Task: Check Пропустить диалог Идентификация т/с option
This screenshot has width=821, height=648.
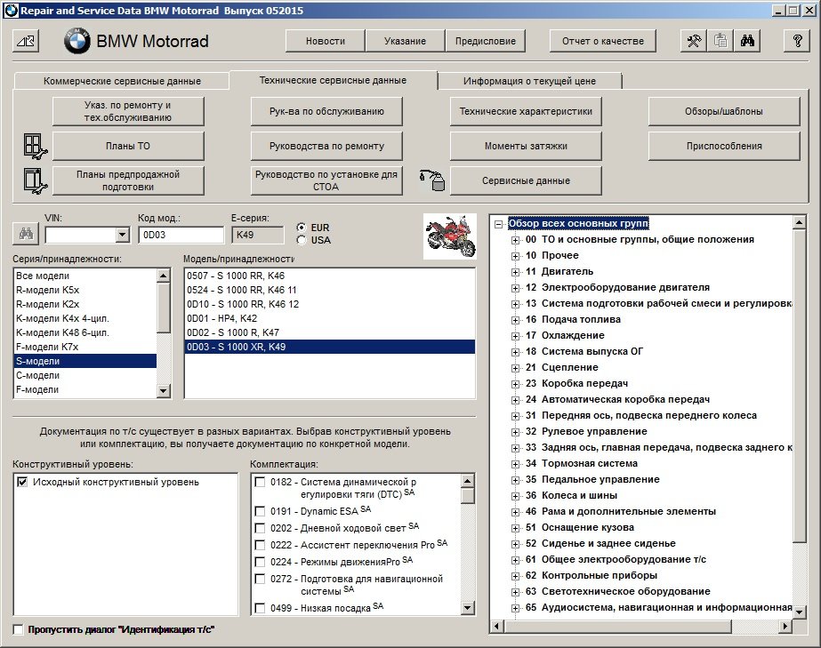Action: [19, 629]
